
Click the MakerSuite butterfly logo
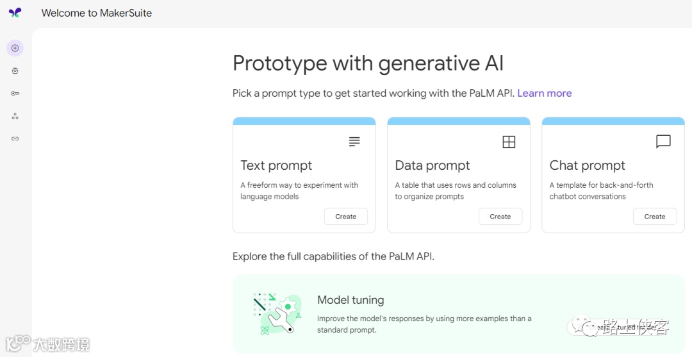(x=15, y=13)
